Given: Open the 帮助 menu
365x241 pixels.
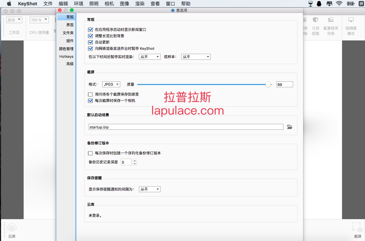Looking at the screenshot, I should click(x=186, y=4).
